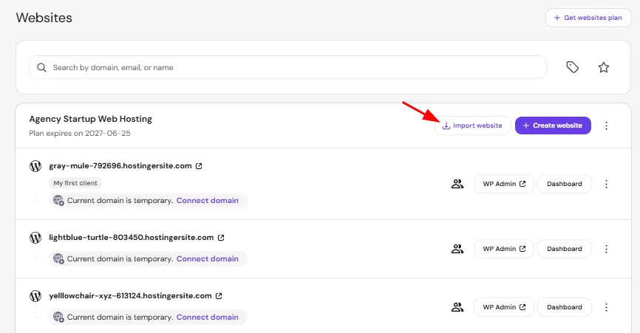Screen dimensions: 640x333
Task: Open external link icon beside gray-mule-792696 domain
Action: (199, 166)
